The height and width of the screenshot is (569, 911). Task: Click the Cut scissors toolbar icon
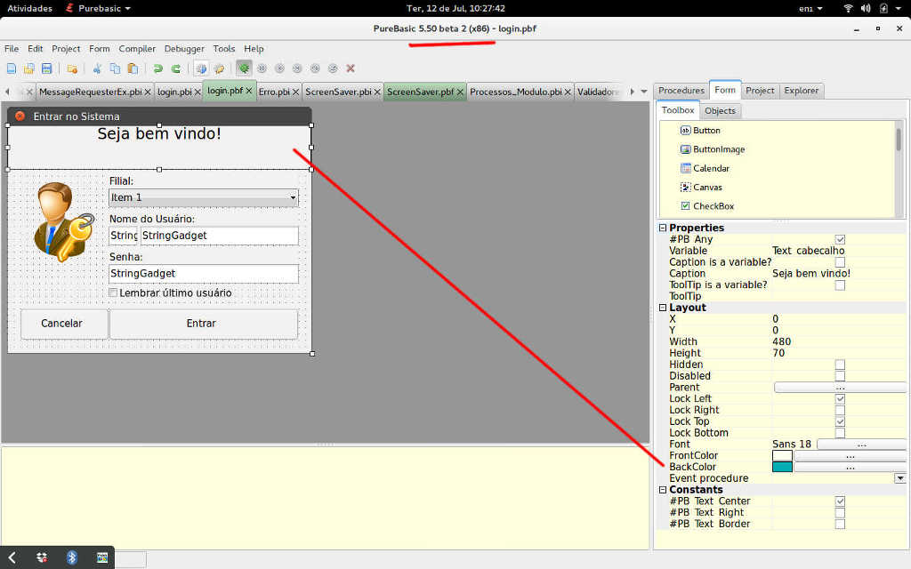click(x=96, y=68)
